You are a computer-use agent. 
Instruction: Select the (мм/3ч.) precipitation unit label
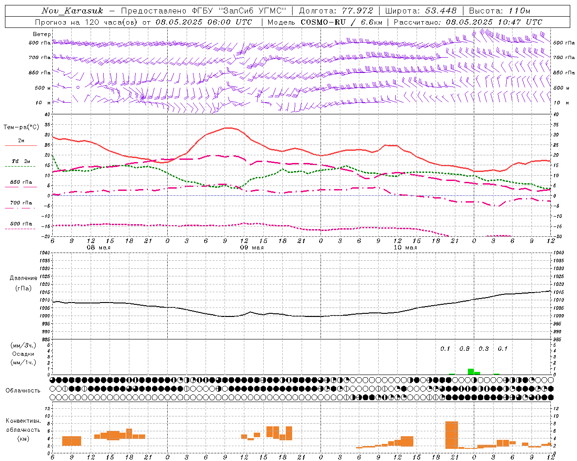point(23,345)
